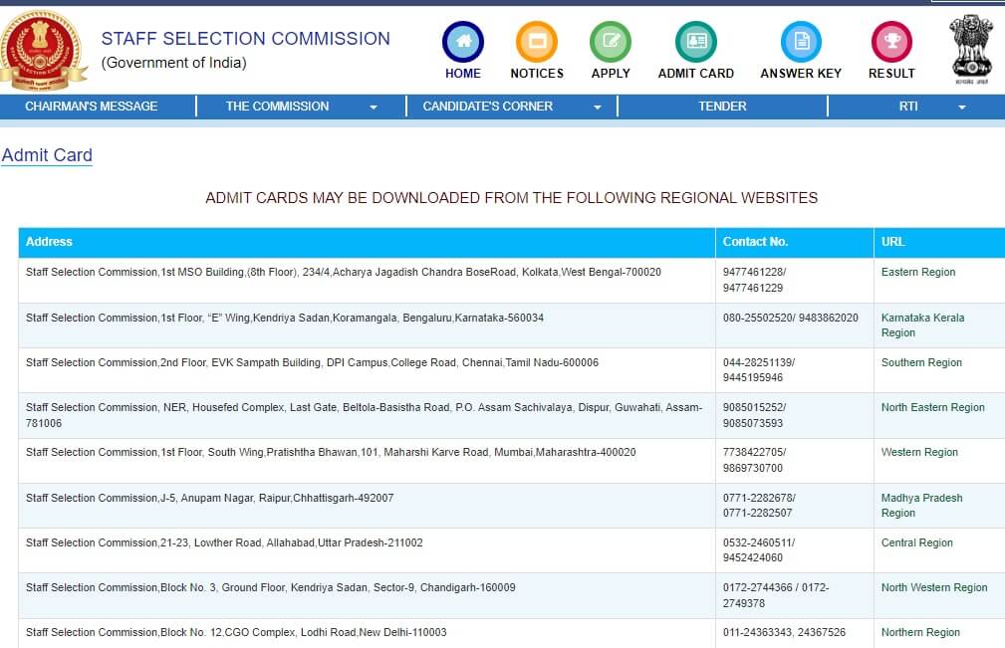Image resolution: width=1005 pixels, height=648 pixels.
Task: Click contact number 0532-2460511/ 9452424060
Action: [759, 550]
